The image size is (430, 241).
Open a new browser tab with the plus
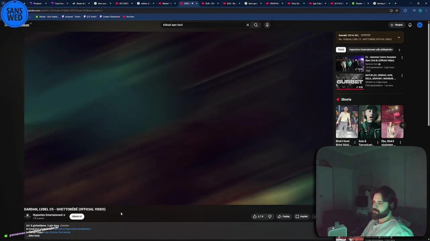click(x=395, y=3)
